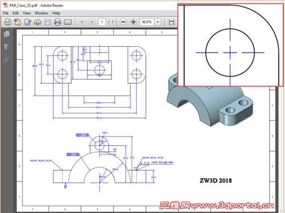This screenshot has width=285, height=213.
Task: Open the File menu
Action: pos(6,13)
